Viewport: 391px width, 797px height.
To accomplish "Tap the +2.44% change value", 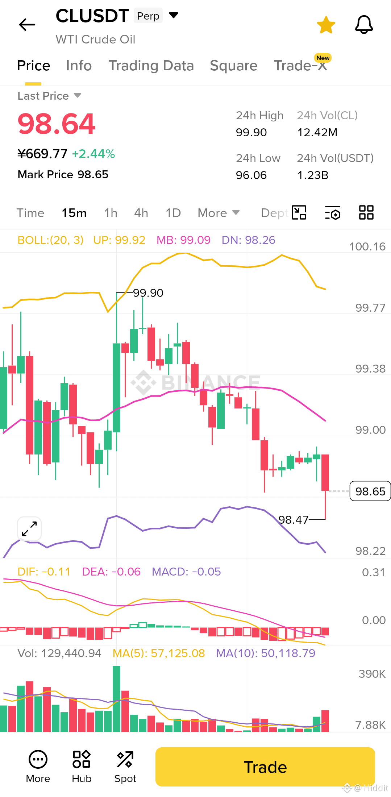I will [x=93, y=154].
